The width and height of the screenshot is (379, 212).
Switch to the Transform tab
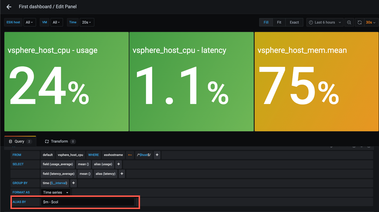60,141
